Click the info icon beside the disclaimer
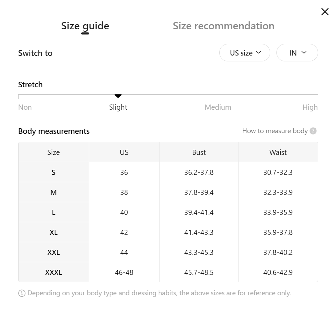Viewport: 336px width, 327px height. (22, 293)
